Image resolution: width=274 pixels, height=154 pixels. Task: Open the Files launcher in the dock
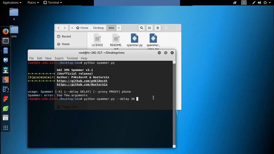(6, 50)
